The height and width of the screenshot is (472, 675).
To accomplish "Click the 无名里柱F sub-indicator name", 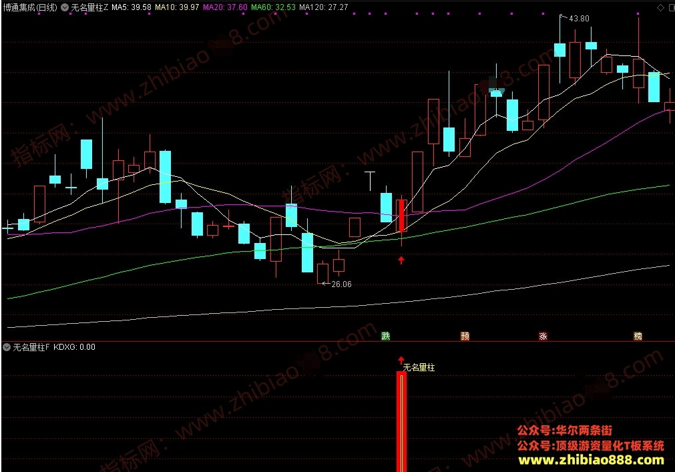I will [x=31, y=347].
